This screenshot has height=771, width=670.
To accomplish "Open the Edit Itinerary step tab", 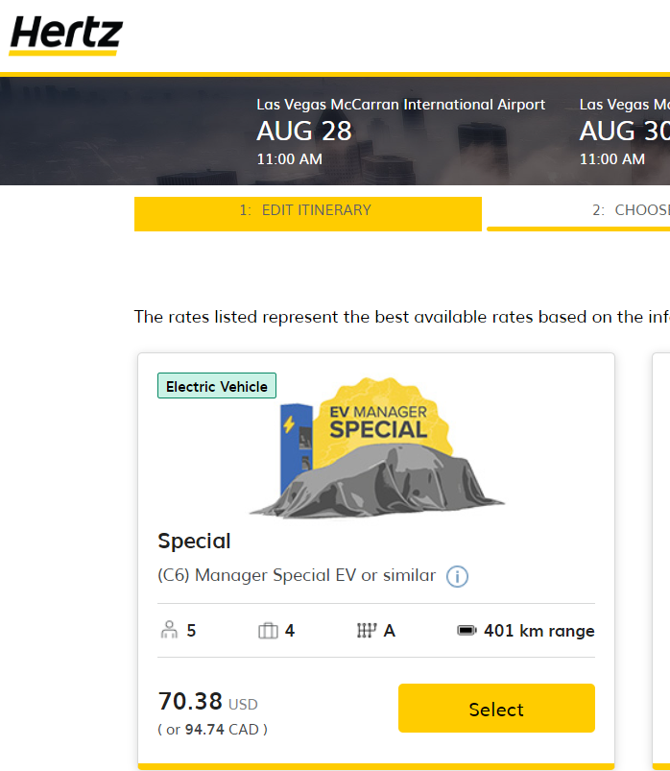I will [308, 214].
